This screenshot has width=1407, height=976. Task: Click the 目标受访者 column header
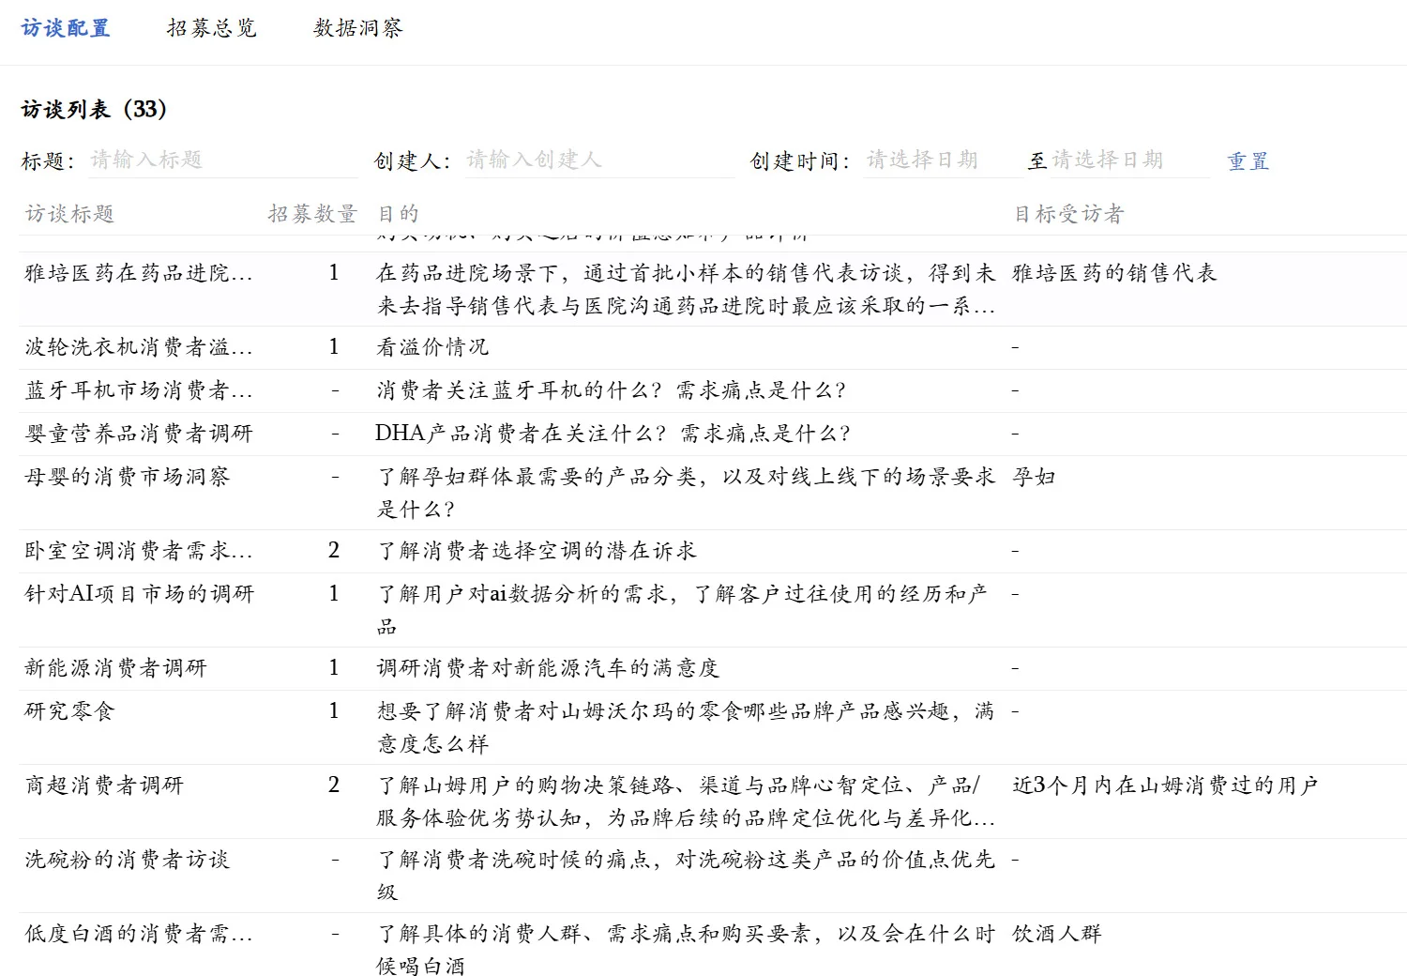coord(1068,214)
